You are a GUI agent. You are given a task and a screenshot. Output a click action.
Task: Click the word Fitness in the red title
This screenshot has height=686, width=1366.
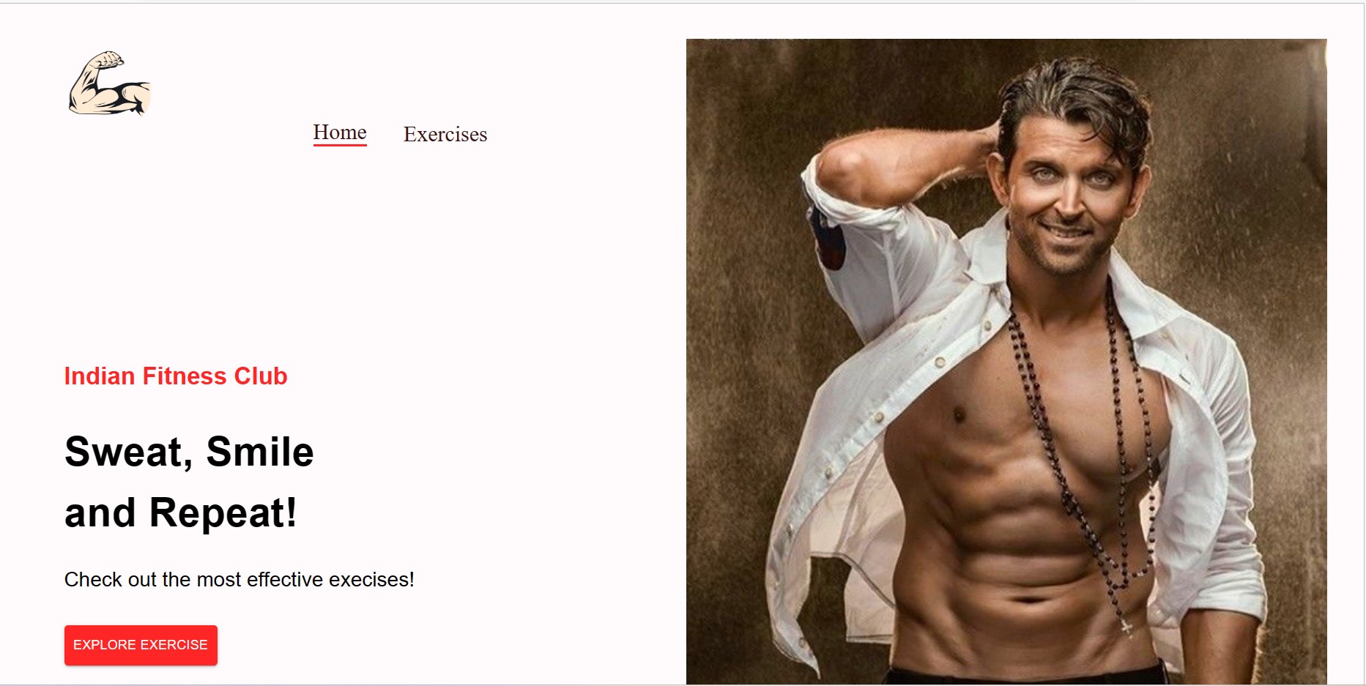point(185,376)
